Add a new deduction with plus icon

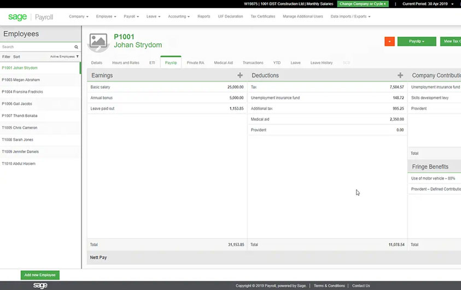pyautogui.click(x=400, y=76)
